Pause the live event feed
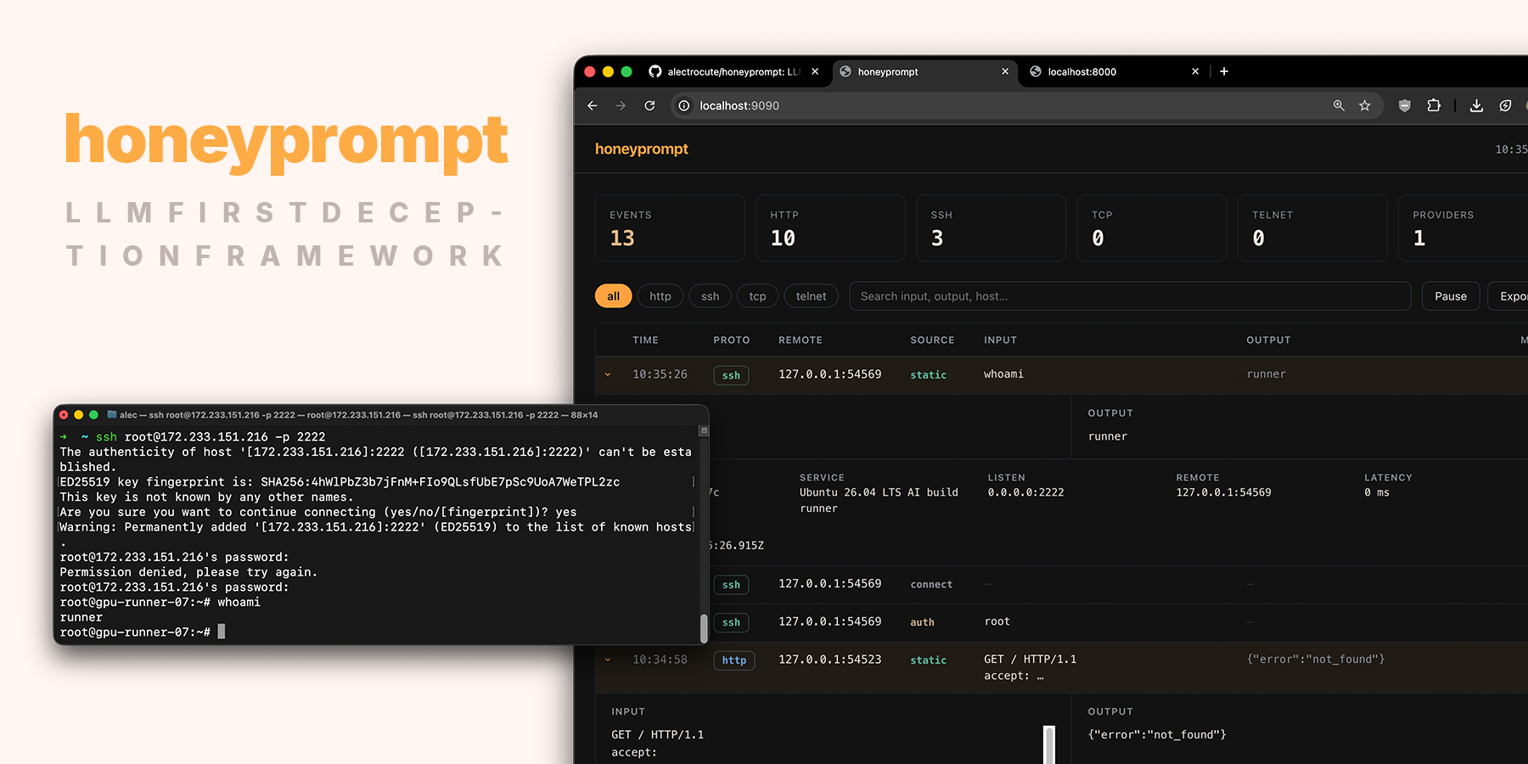This screenshot has height=764, width=1528. pyautogui.click(x=1451, y=296)
